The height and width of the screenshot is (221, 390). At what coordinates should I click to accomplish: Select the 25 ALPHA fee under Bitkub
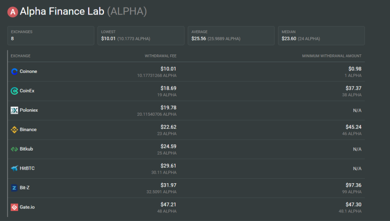tap(166, 153)
